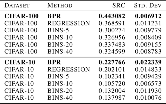Click the Dataset column header
This screenshot has height=104, width=166.
(17, 5)
